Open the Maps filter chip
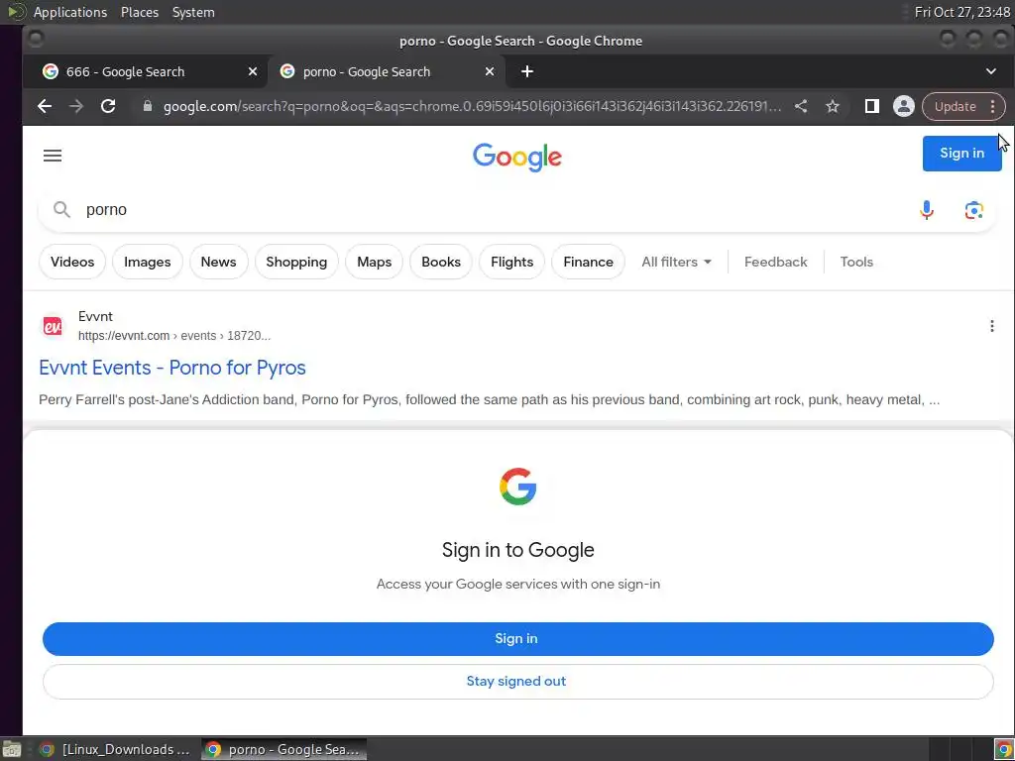Image resolution: width=1015 pixels, height=761 pixels. (374, 262)
